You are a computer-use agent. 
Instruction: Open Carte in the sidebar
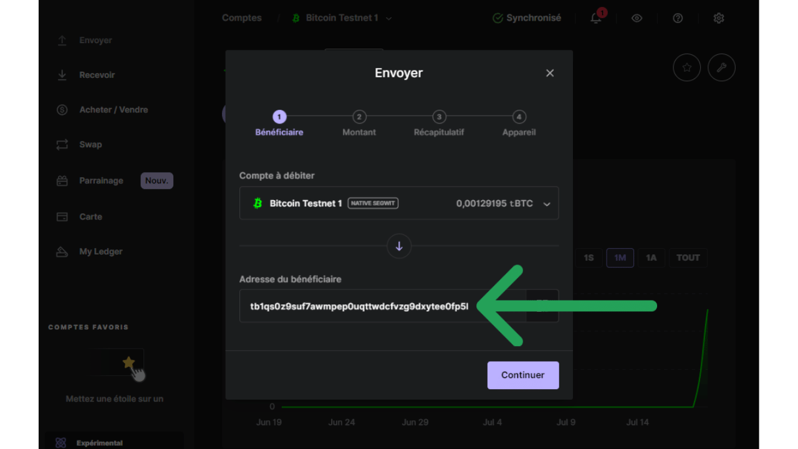pyautogui.click(x=90, y=217)
